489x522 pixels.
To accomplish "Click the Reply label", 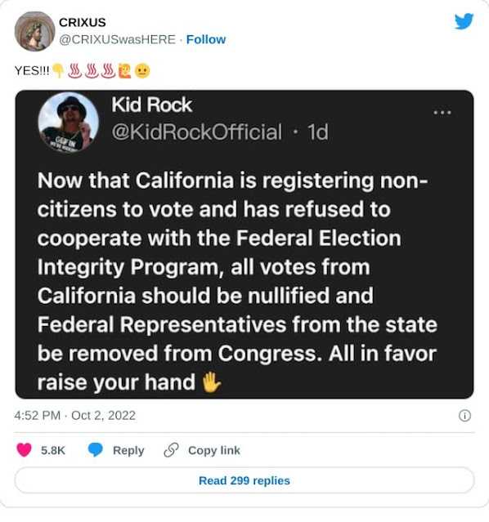I will (x=128, y=450).
